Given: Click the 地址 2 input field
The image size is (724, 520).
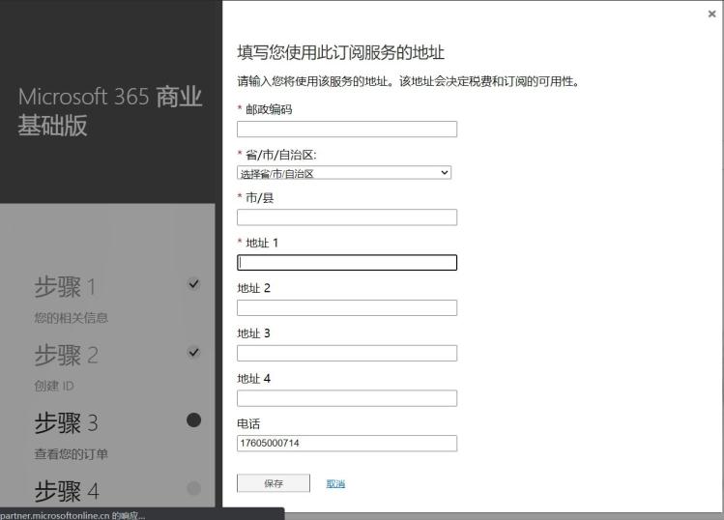Looking at the screenshot, I should click(x=347, y=307).
